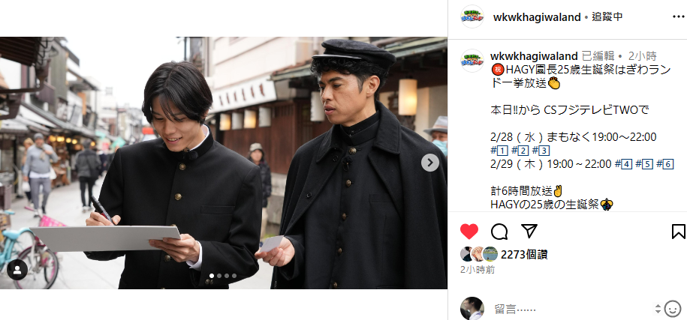
Task: Open hashtag #1 in caption
Action: 499,151
